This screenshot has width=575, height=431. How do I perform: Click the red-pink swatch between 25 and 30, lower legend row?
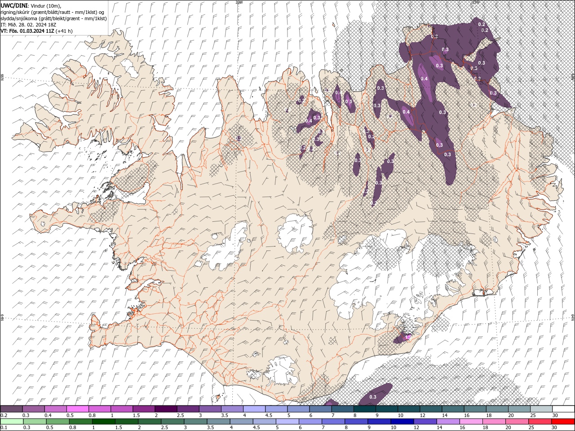coord(540,422)
